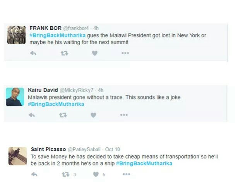240x182 pixels.
Task: Like Saint Picasso's tweet
Action: (x=95, y=174)
